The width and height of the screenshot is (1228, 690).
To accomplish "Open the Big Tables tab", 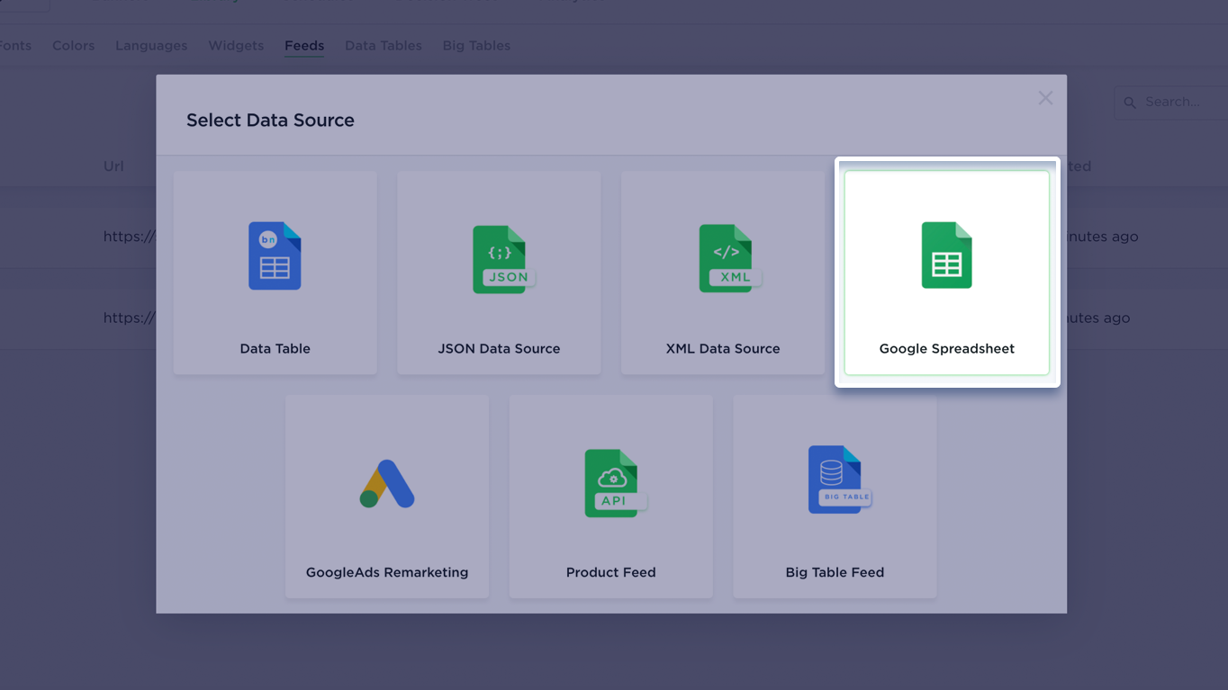I will coord(476,46).
